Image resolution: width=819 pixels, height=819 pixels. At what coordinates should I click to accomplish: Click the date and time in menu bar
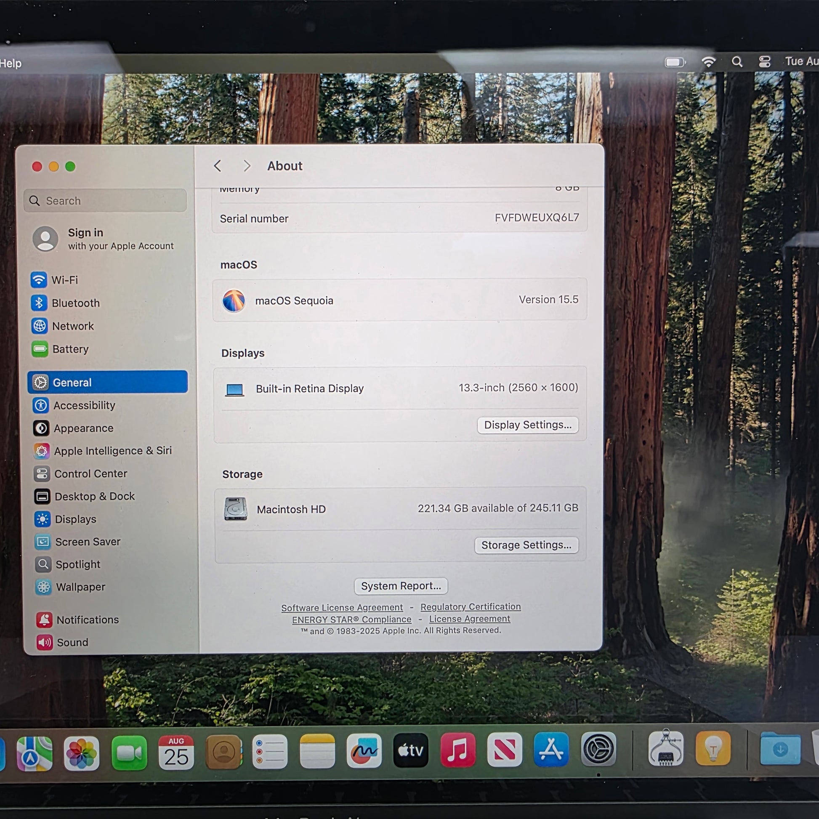coord(802,61)
